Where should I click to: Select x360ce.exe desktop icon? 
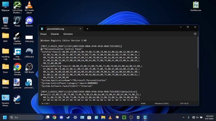tap(29, 53)
